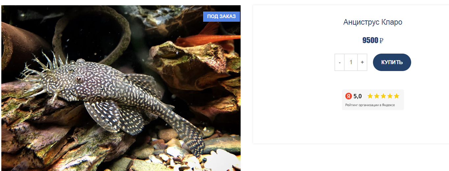Add the item with the КУПИТЬ button
This screenshot has width=449, height=171.
coord(392,62)
